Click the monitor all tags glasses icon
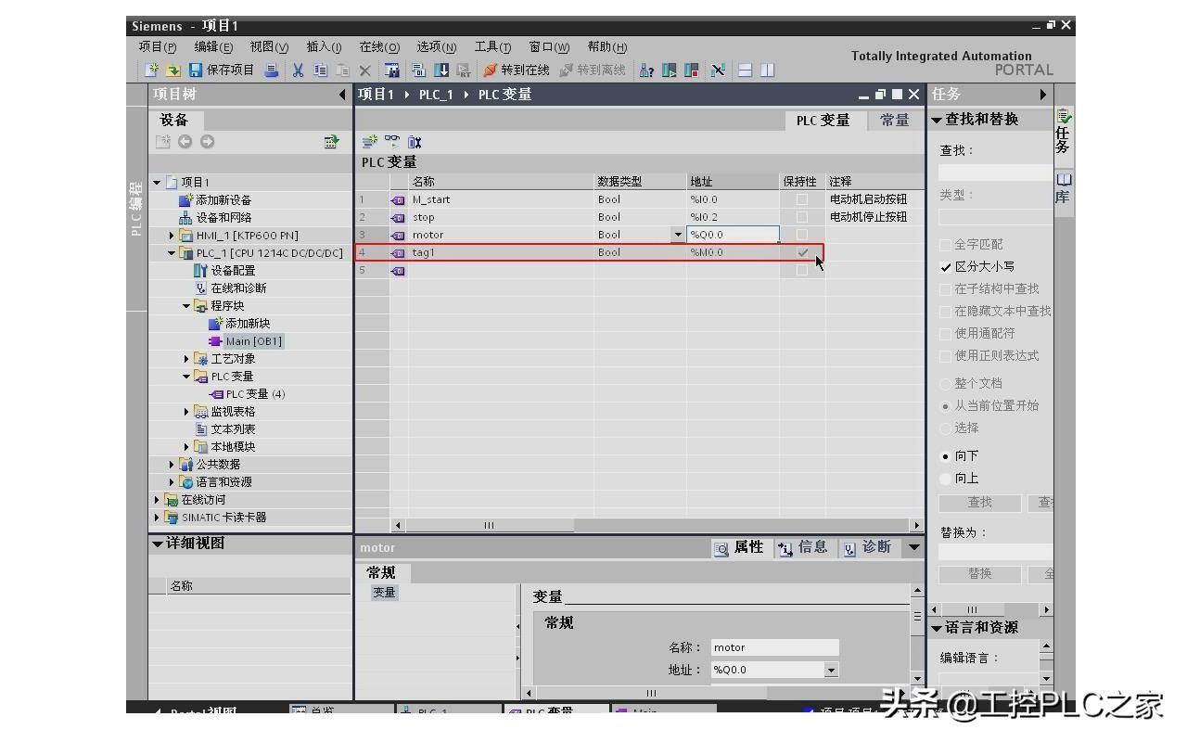 pos(392,142)
